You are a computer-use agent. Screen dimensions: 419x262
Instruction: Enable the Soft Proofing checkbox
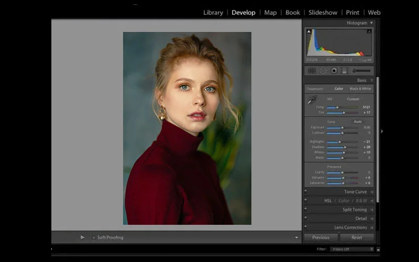94,237
